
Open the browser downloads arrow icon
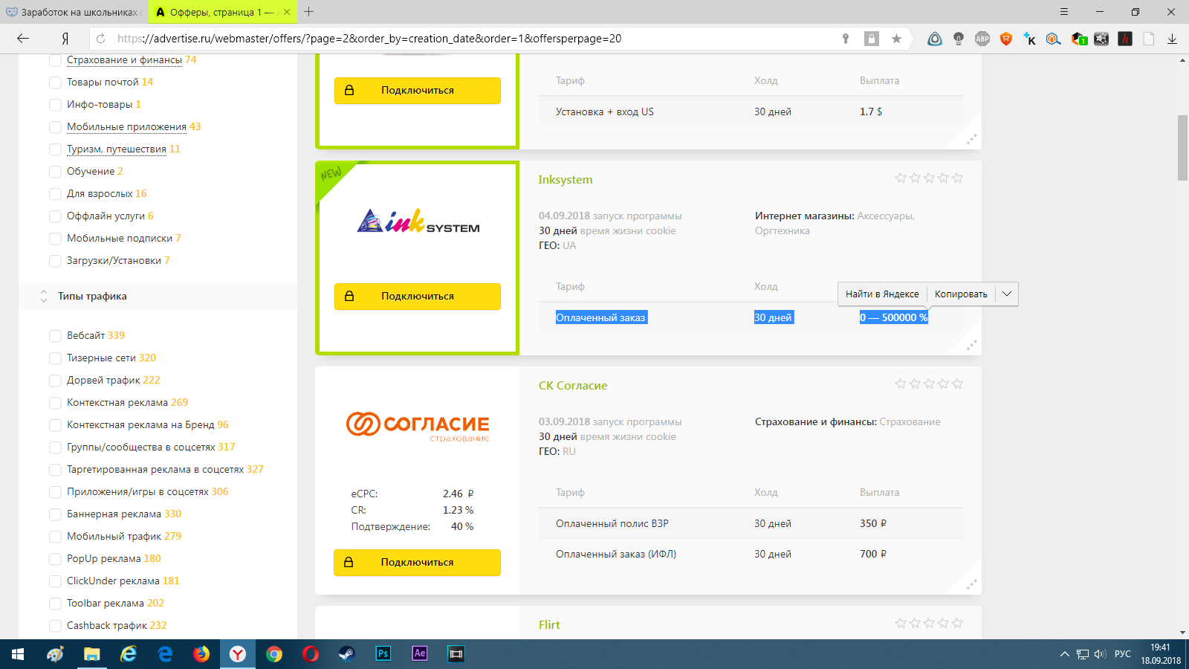click(x=1172, y=39)
